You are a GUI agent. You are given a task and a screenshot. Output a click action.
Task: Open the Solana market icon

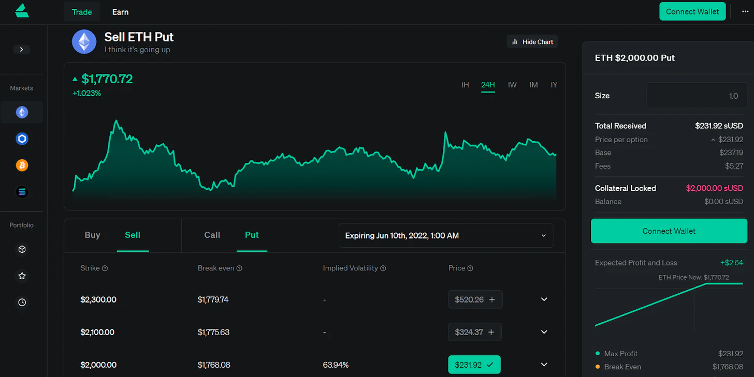pos(22,192)
